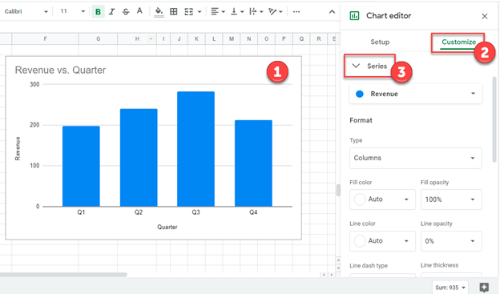Click the Q2 axis label

pyautogui.click(x=139, y=212)
